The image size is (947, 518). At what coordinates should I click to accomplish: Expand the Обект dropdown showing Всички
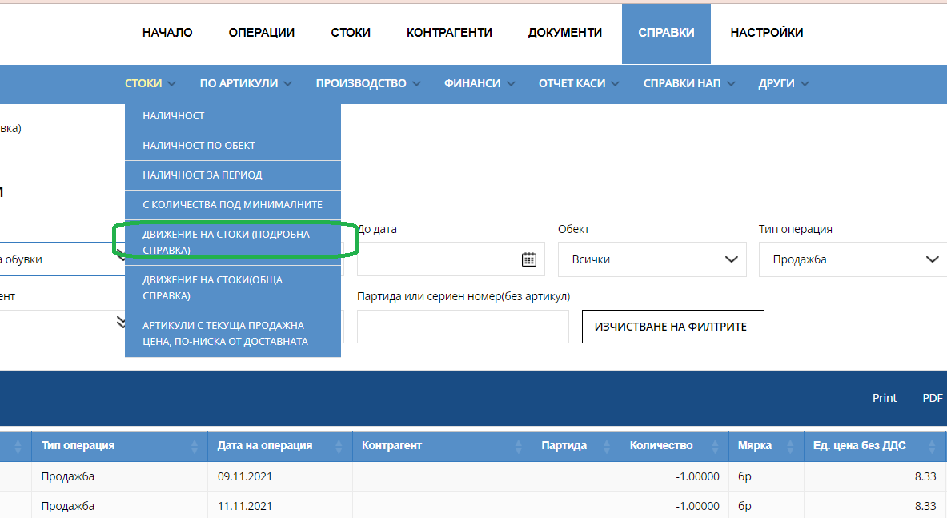(652, 259)
